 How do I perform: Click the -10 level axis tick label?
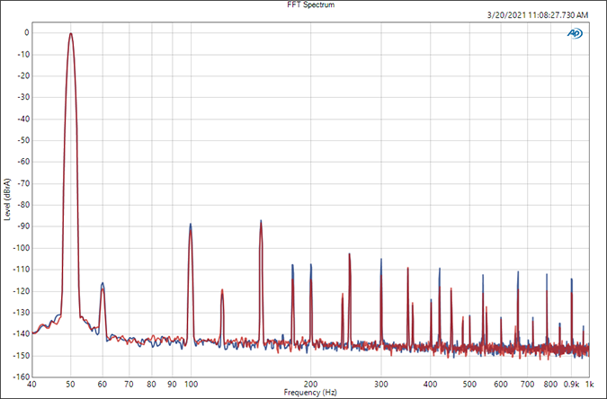click(23, 55)
